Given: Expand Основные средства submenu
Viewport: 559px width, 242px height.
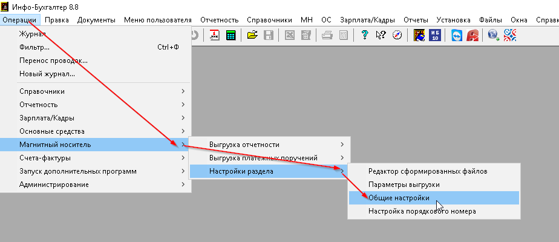Looking at the screenshot, I should pos(96,131).
